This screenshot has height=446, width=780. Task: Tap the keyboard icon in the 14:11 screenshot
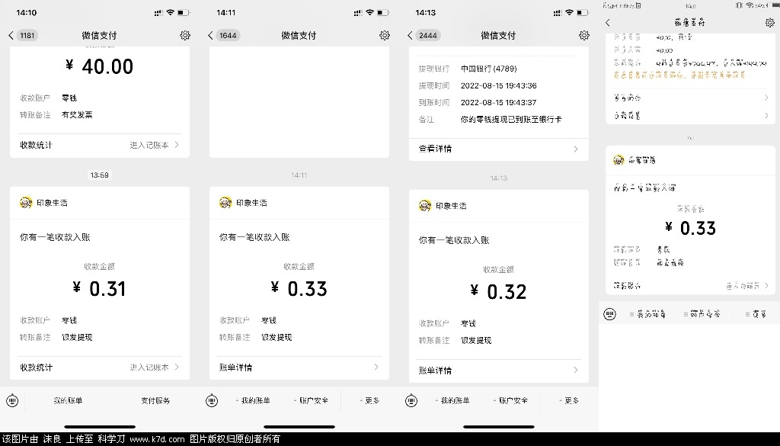click(212, 400)
